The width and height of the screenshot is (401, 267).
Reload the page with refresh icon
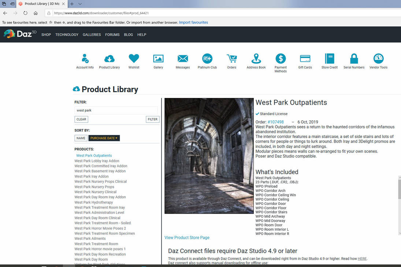pyautogui.click(x=25, y=13)
